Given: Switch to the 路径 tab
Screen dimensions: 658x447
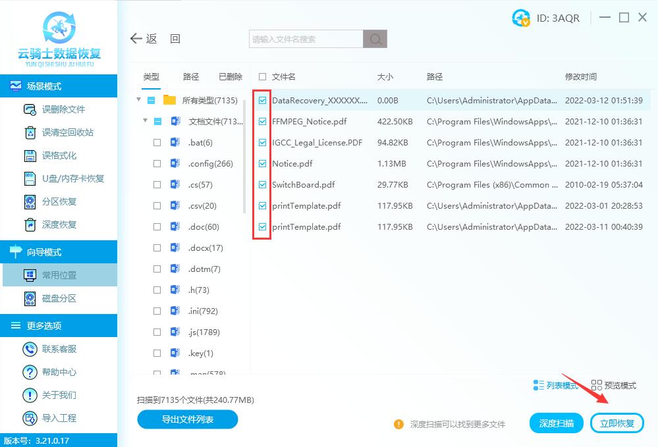Looking at the screenshot, I should pos(191,77).
